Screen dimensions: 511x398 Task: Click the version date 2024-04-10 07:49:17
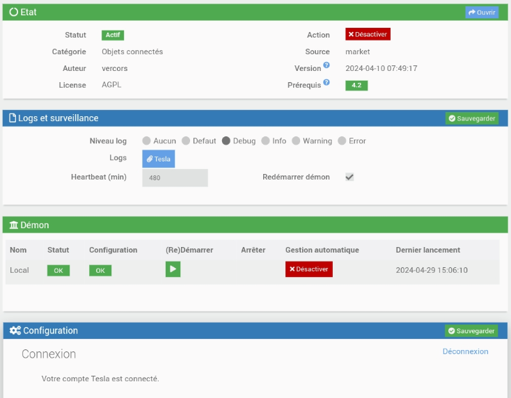[382, 68]
